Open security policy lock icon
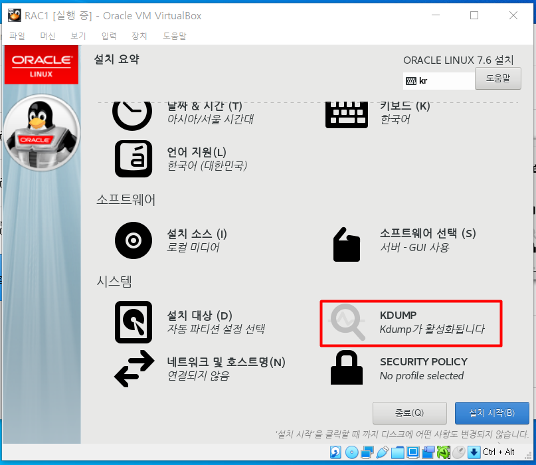 [x=347, y=367]
